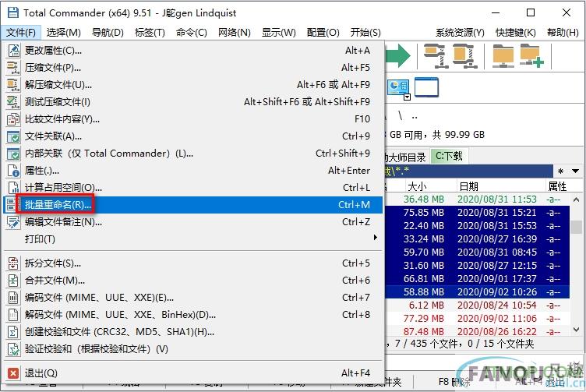586x392 pixels.
Task: Click the green forward arrow toolbar icon
Action: click(397, 56)
